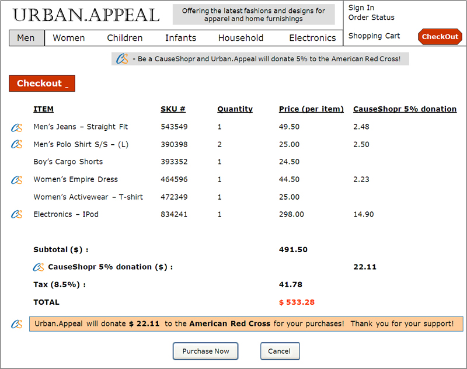
Task: Click SKU number 543549
Action: coord(174,127)
